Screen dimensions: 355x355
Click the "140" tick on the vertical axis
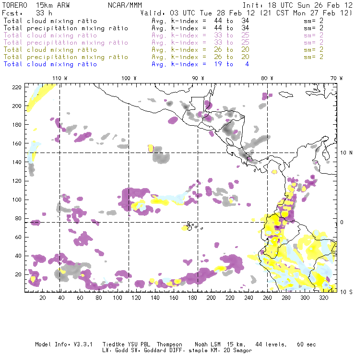click(17, 162)
